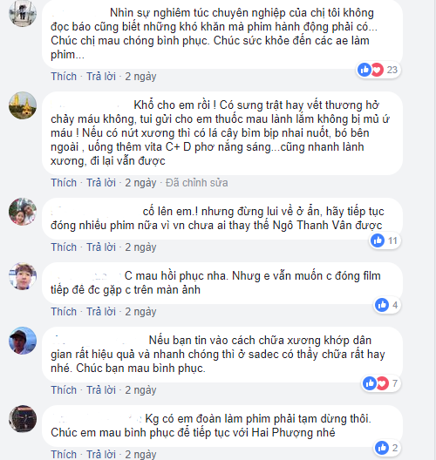Open the temple avatar beside the 'Khổ cho em rồi' comment
Viewport: 436px width, 460px height.
click(x=23, y=105)
